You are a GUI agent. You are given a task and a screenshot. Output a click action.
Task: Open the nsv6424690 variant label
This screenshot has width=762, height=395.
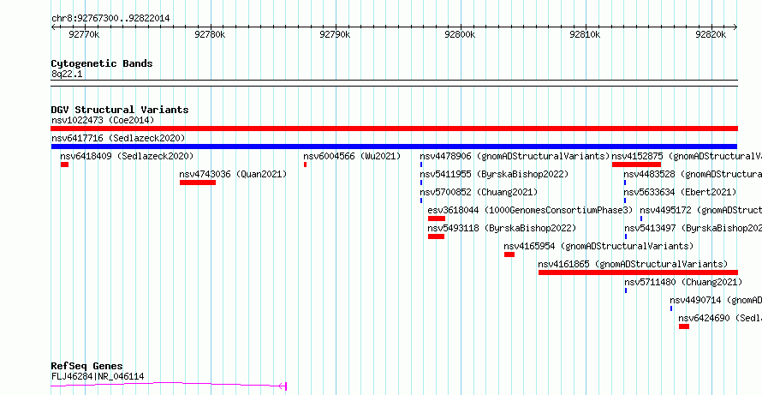click(720, 318)
